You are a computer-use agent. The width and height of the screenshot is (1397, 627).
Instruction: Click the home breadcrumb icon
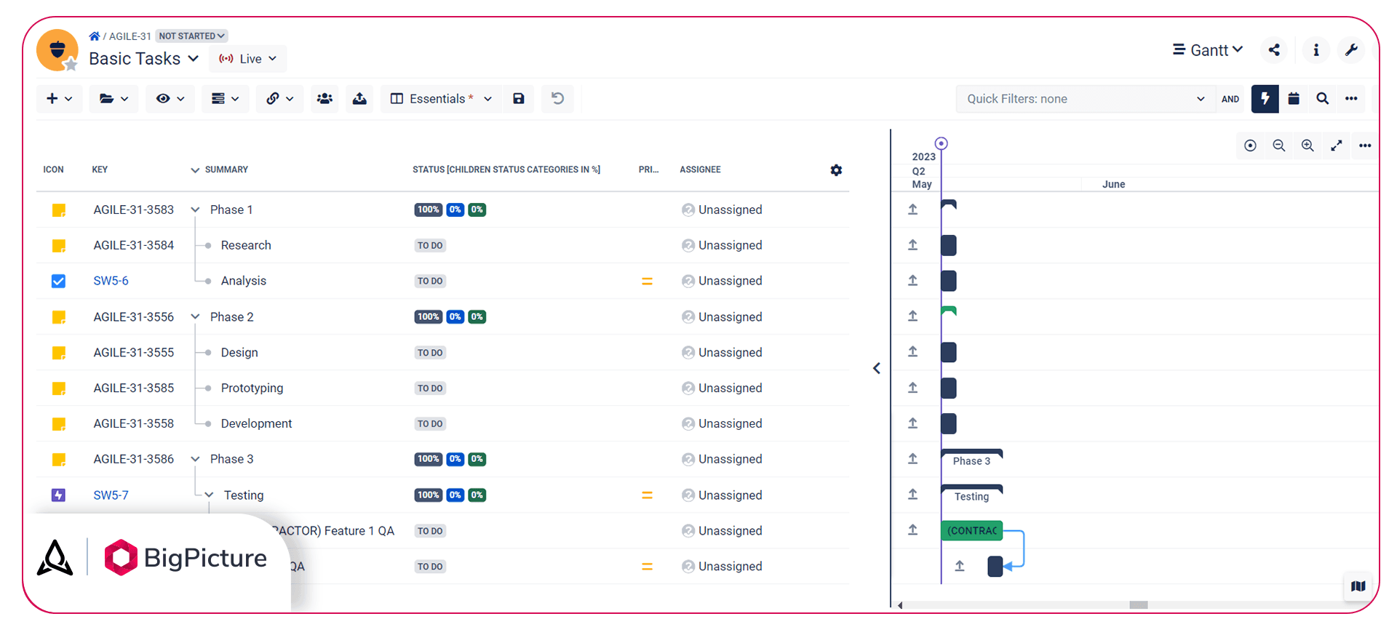coord(95,36)
